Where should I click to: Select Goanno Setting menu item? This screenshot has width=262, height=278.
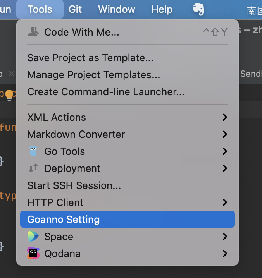click(x=64, y=220)
